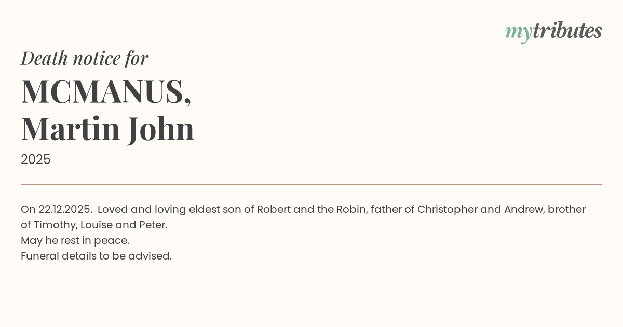Select the surname MCMANUS in the title
Screen dimensions: 623x327
pyautogui.click(x=103, y=91)
